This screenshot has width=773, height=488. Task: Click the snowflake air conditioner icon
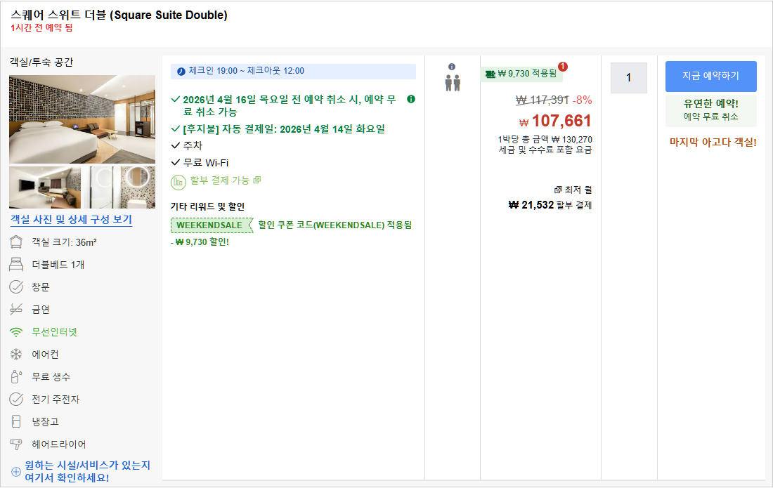[x=16, y=355]
